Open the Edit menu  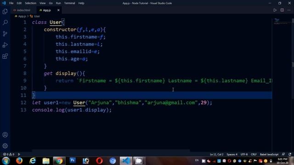[x=19, y=3]
